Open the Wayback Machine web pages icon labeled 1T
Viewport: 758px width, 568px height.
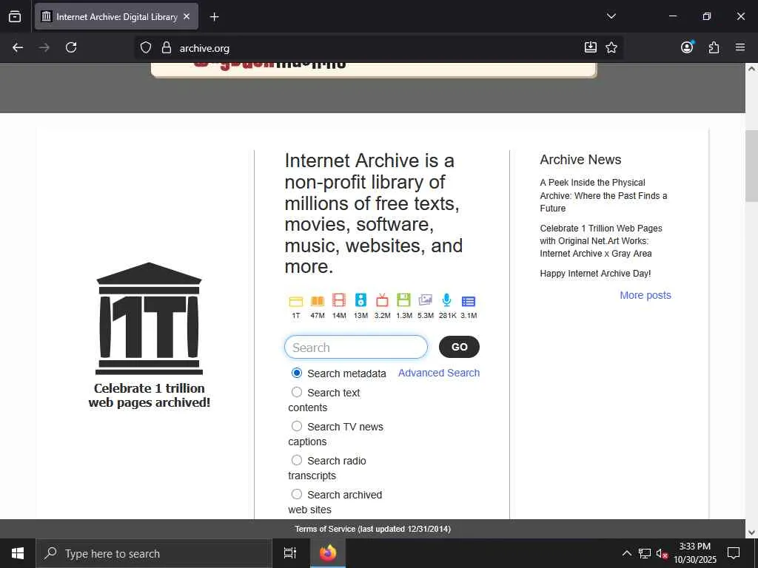pos(296,302)
